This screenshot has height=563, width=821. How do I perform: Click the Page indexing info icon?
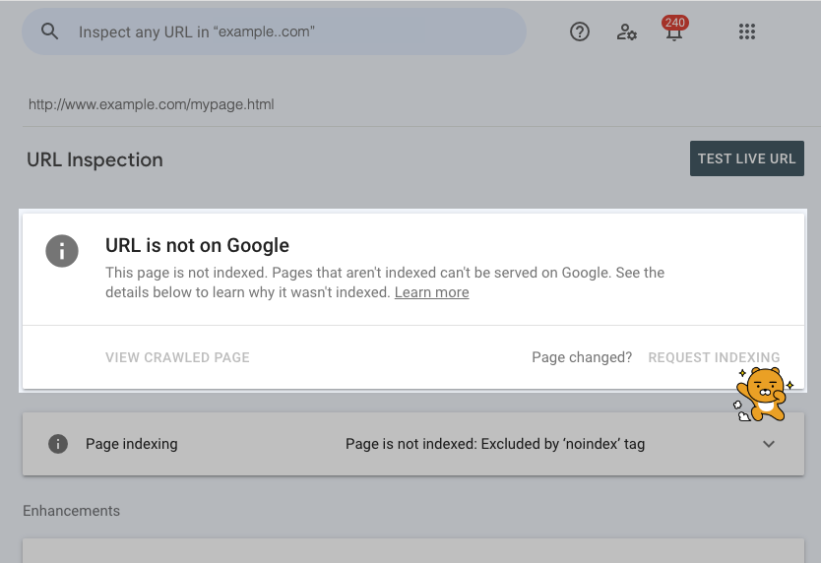[x=58, y=444]
